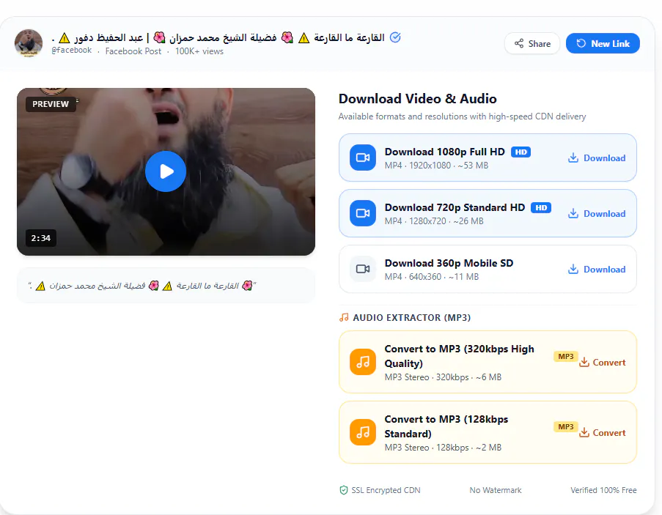Screen dimensions: 662x515
Task: Click 'MP4 · 1280x720 · ~26 MB' details
Action: point(434,221)
